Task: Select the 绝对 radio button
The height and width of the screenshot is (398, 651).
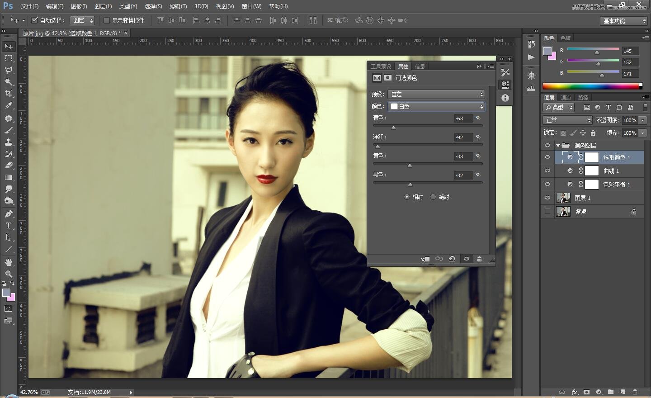Action: [433, 197]
